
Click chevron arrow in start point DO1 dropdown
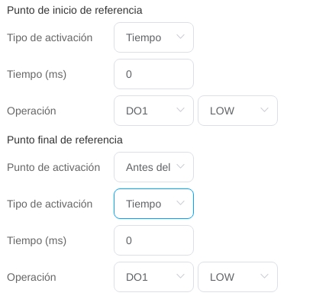click(x=180, y=110)
